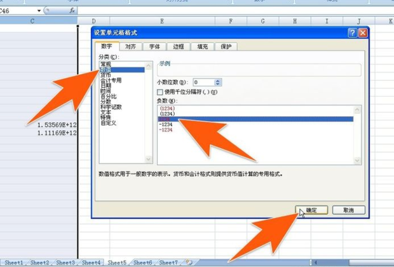This screenshot has width=394, height=267.
Task: Click negative numbers list scroll up arrow
Action: click(x=357, y=109)
